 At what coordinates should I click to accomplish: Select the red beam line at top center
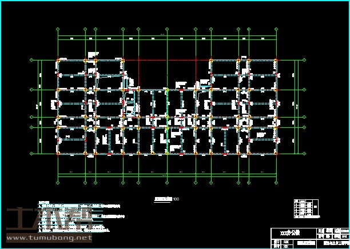166,59
